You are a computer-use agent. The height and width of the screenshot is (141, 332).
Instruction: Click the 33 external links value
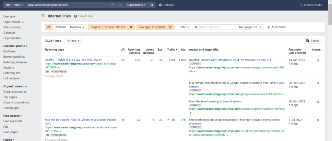(x=161, y=60)
